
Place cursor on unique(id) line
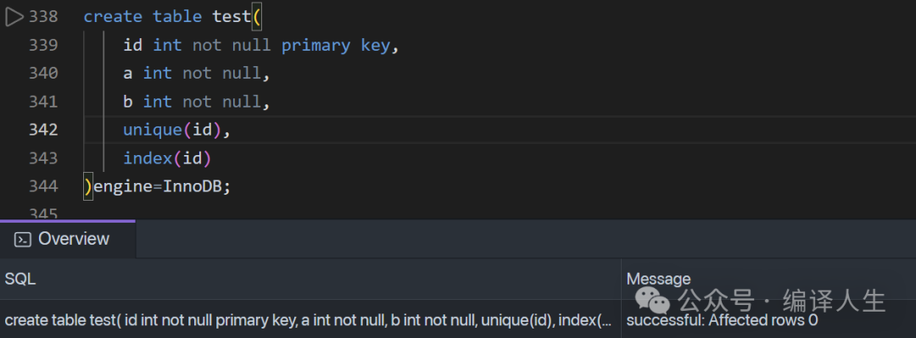point(177,130)
